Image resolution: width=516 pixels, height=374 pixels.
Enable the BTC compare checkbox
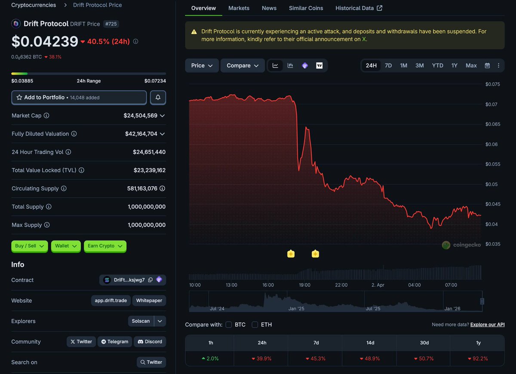tap(229, 325)
